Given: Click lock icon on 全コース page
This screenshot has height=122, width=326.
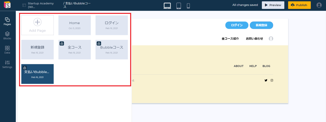Looking at the screenshot, I should coord(62,43).
